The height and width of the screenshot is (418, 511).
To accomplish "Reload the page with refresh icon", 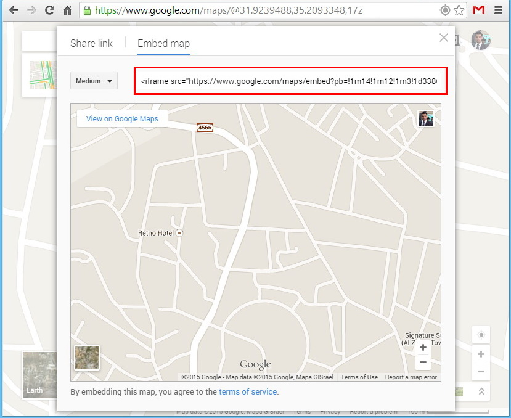I will pos(49,10).
